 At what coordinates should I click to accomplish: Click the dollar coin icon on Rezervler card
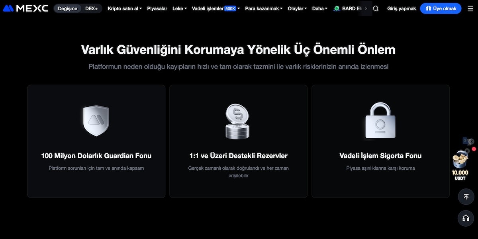(238, 120)
